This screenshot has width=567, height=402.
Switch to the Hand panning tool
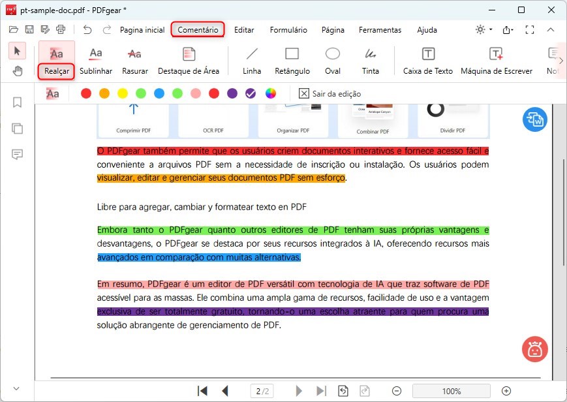18,72
